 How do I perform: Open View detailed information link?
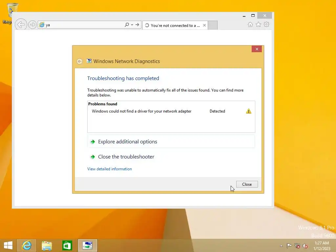110,169
